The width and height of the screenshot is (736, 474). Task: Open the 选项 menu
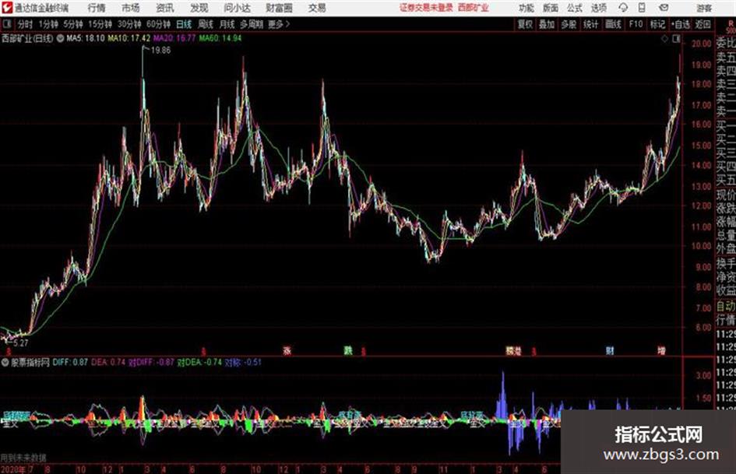(x=598, y=8)
